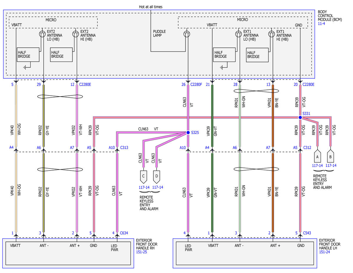Click the C634 connector label

[124, 233]
